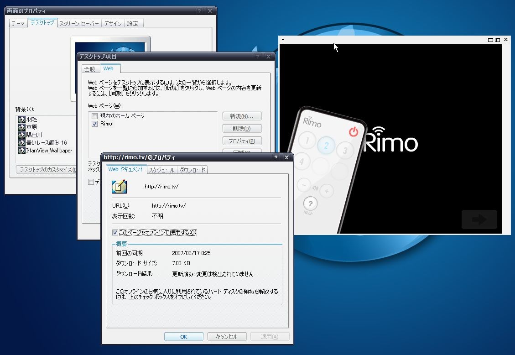
Task: Open HELP question mark on Rimo remote
Action: (310, 204)
